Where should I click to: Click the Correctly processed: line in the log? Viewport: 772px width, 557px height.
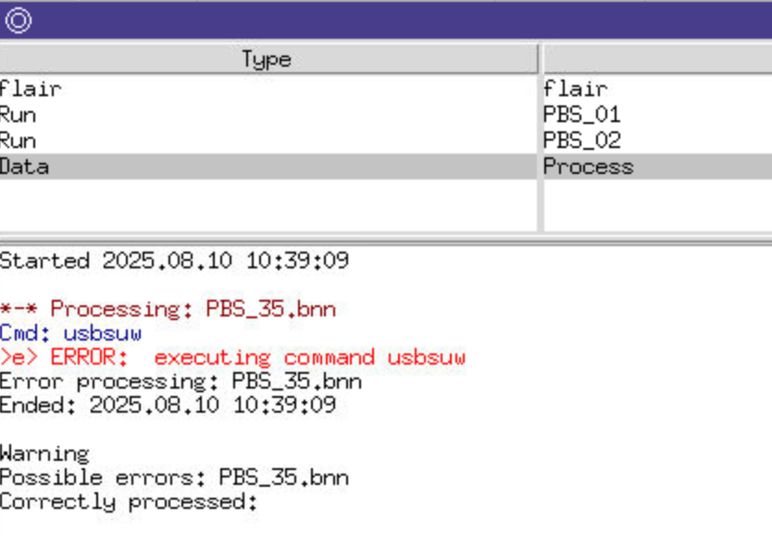point(129,501)
